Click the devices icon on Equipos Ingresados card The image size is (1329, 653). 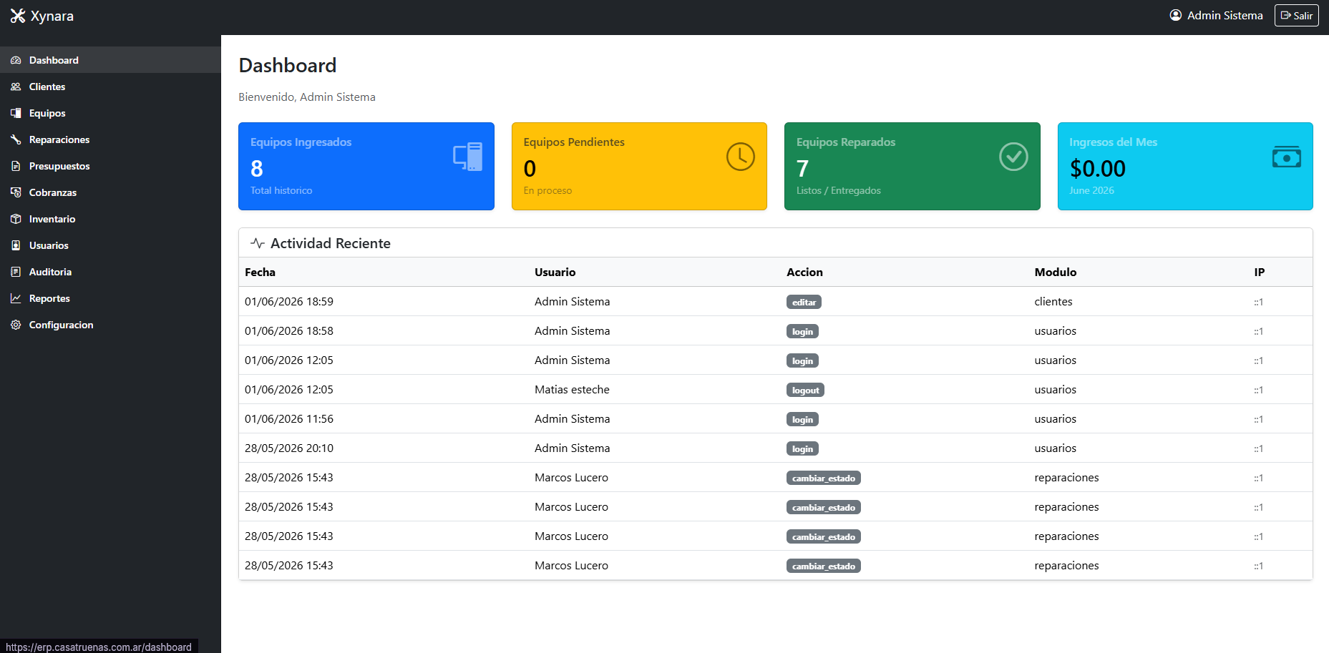(x=468, y=157)
